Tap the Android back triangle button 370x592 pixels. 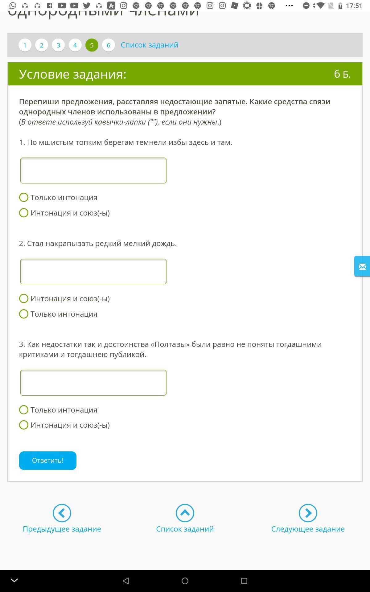(x=126, y=581)
